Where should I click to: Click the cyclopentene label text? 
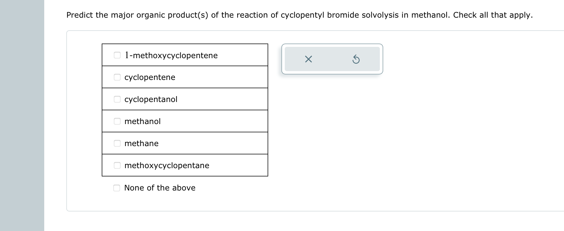tap(150, 77)
